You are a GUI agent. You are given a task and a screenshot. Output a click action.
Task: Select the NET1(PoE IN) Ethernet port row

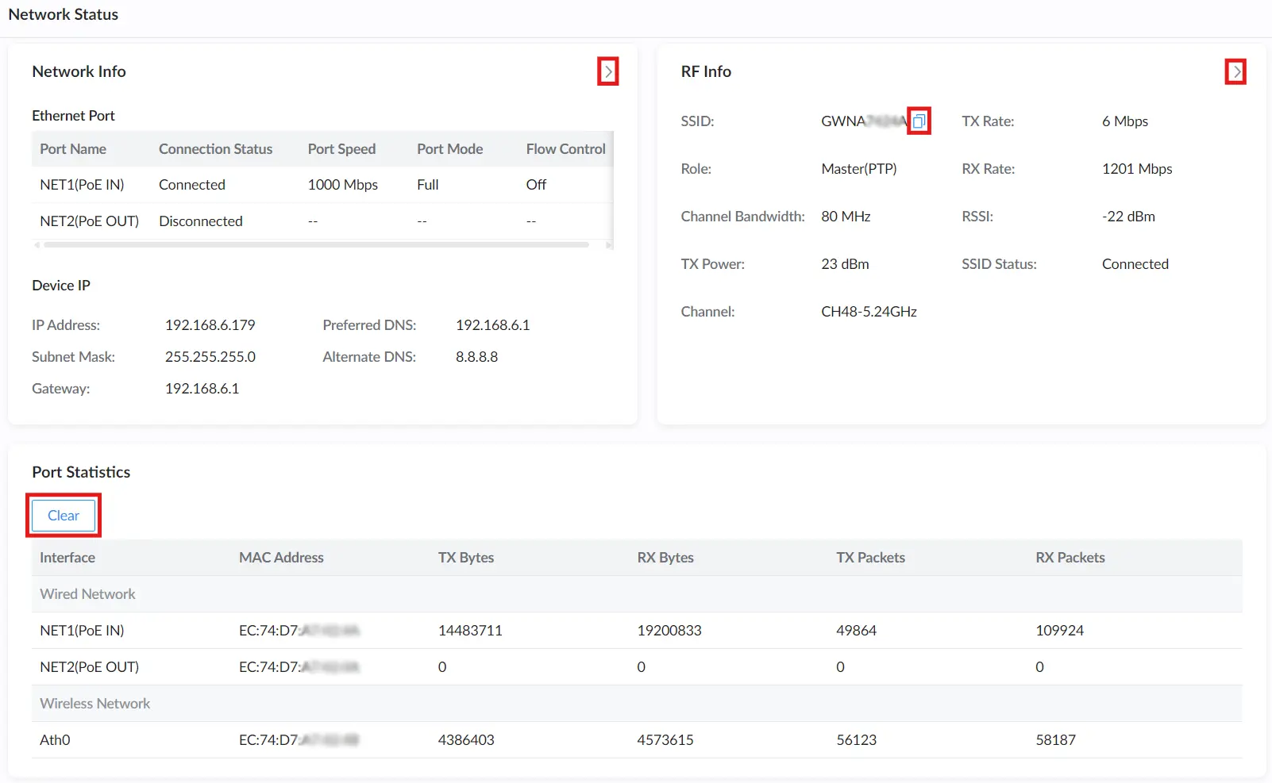322,185
